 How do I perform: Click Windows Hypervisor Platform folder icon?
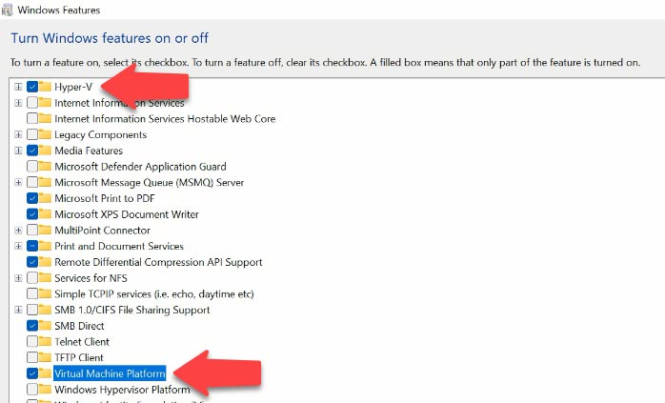point(45,389)
